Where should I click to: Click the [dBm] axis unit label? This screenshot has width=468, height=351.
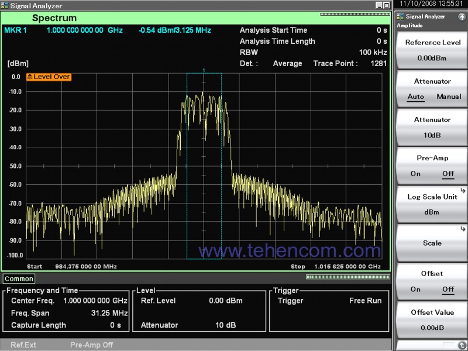(x=18, y=64)
